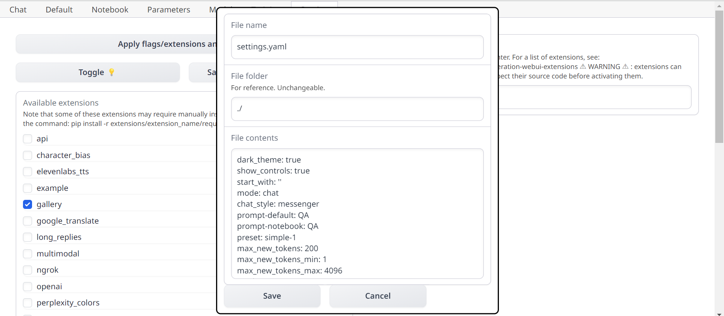Enable the example extension
The image size is (724, 316).
point(28,188)
